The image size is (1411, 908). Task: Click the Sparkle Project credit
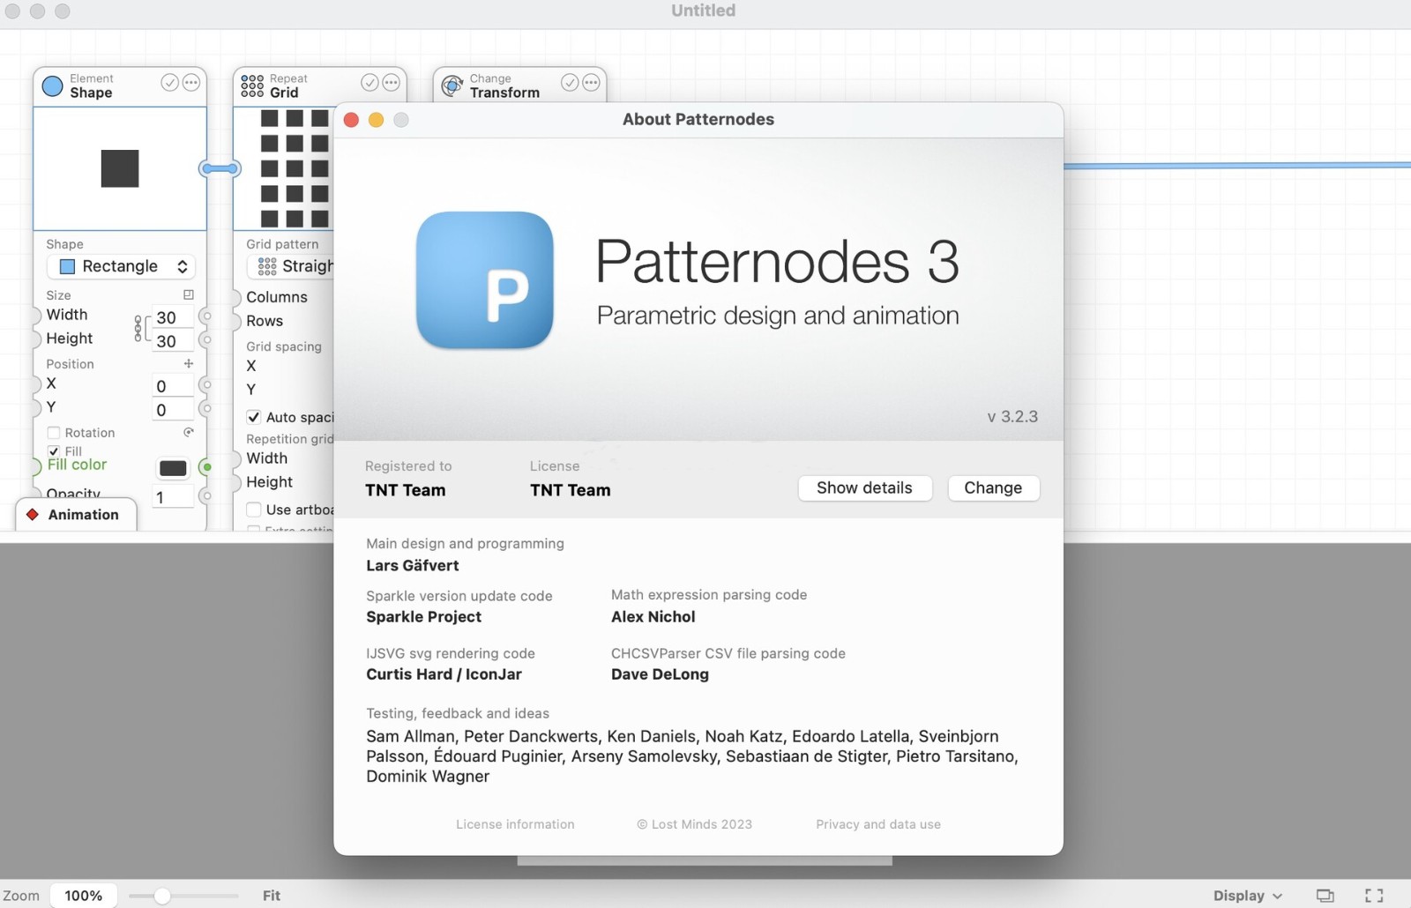424,617
